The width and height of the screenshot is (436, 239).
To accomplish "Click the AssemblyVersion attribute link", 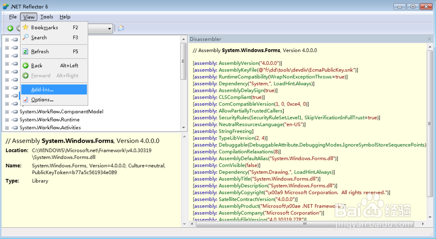I will (x=238, y=63).
